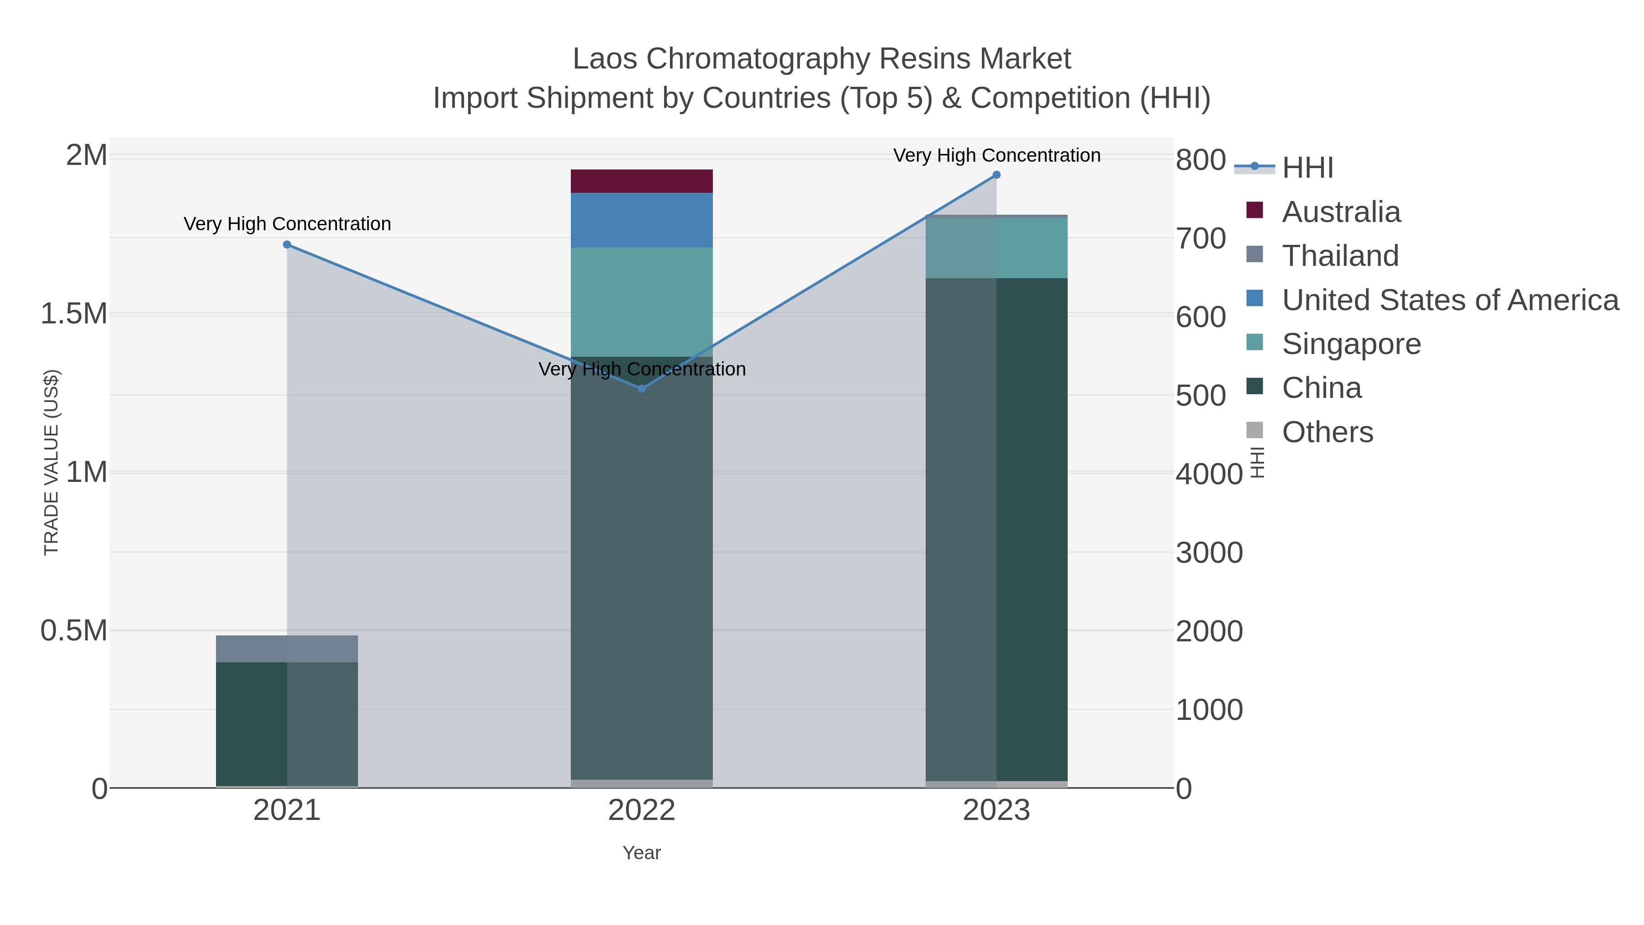Click the 2M left axis tick label
Screen dimensions: 1644x925
pos(87,155)
